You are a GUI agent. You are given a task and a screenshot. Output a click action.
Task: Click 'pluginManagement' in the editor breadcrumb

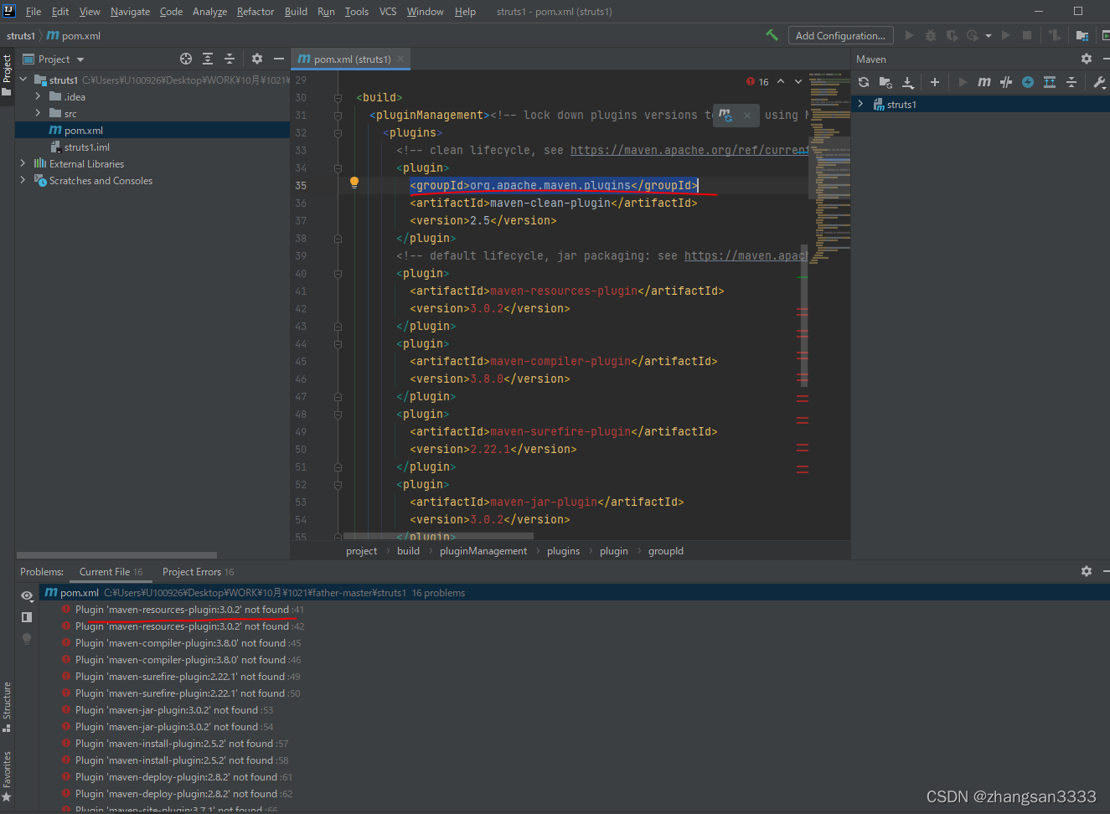pos(483,551)
